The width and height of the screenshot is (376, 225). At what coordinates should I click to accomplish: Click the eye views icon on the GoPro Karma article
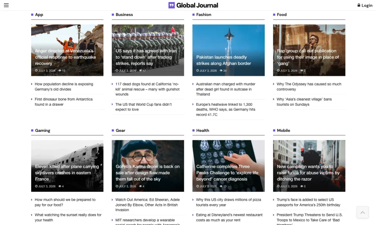tap(141, 186)
